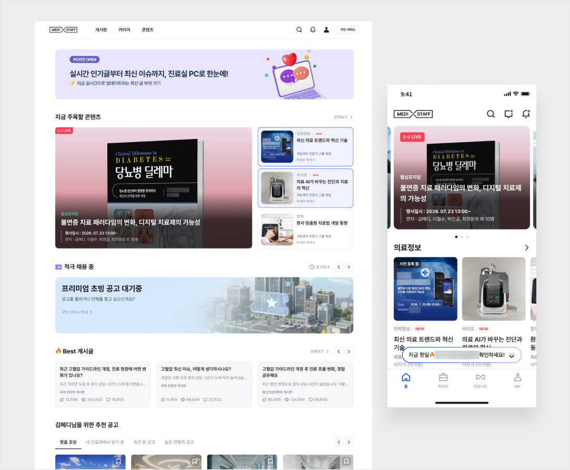
Task: Show previous posts in Best 게시글 section
Action: [x=339, y=352]
